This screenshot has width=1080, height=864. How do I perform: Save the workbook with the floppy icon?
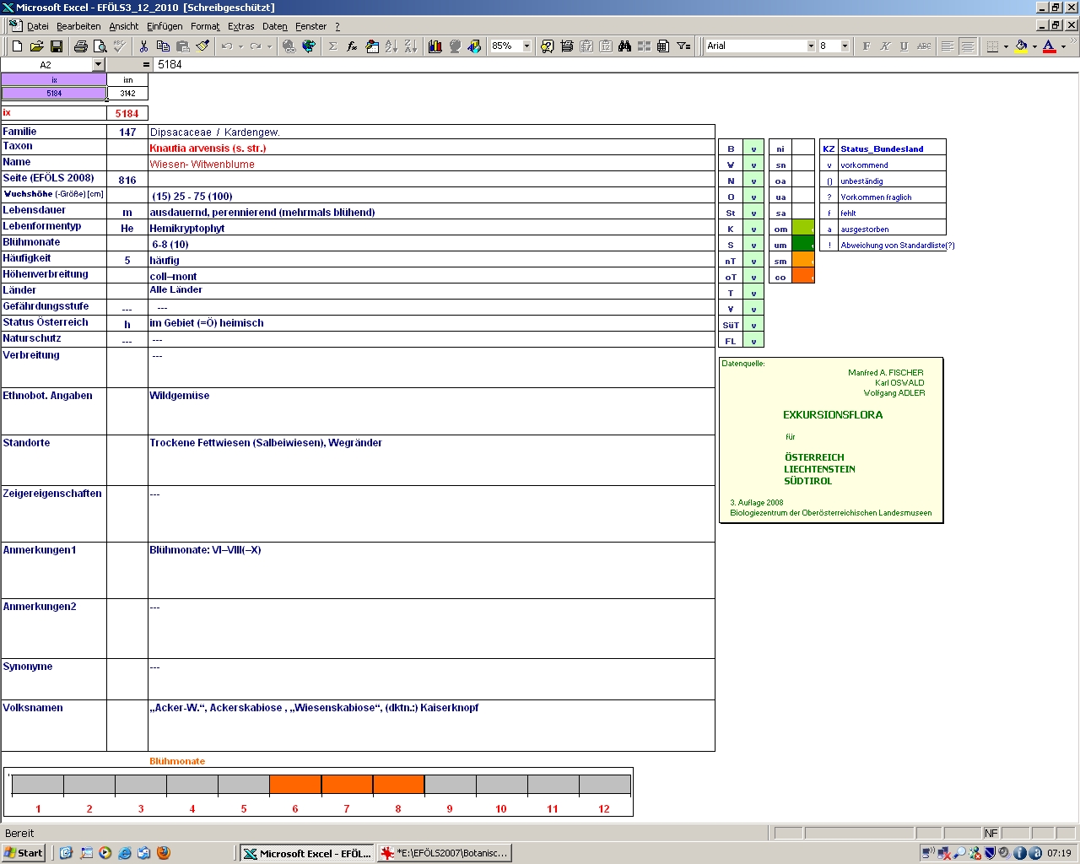point(56,46)
